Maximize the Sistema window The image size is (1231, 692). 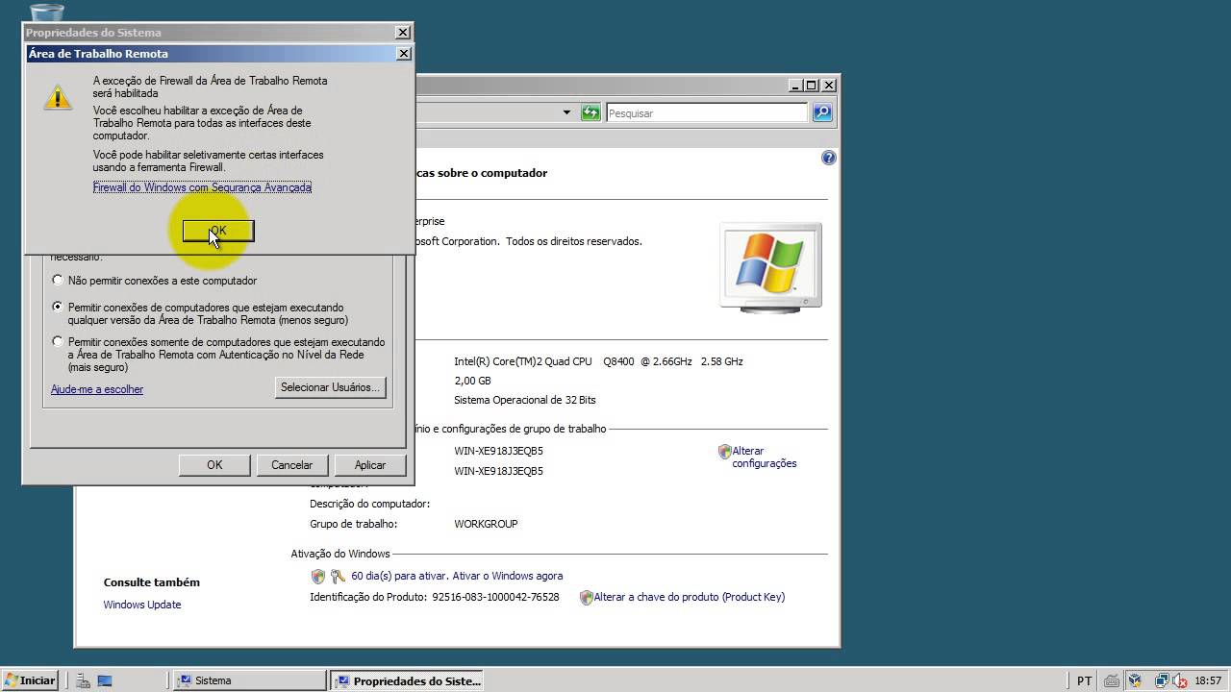pos(811,85)
